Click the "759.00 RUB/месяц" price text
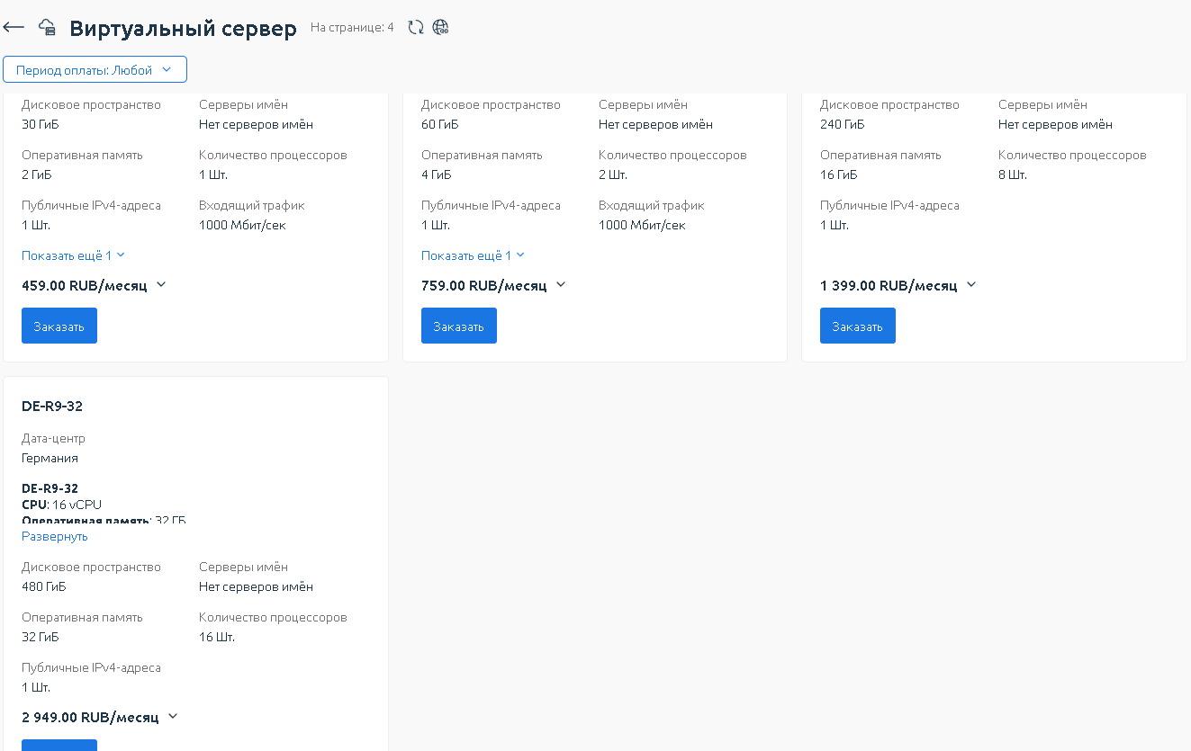 pos(484,285)
